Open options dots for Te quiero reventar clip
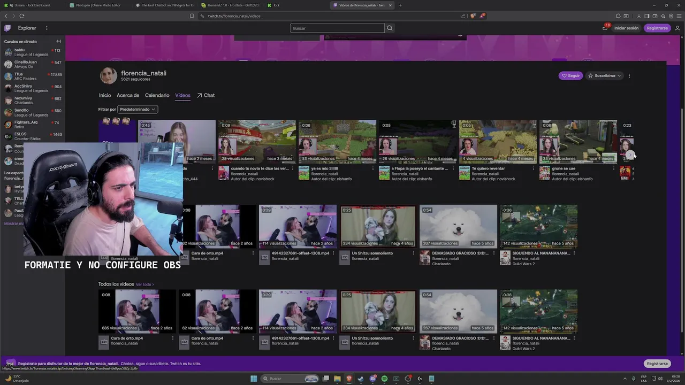The height and width of the screenshot is (385, 685). point(534,168)
